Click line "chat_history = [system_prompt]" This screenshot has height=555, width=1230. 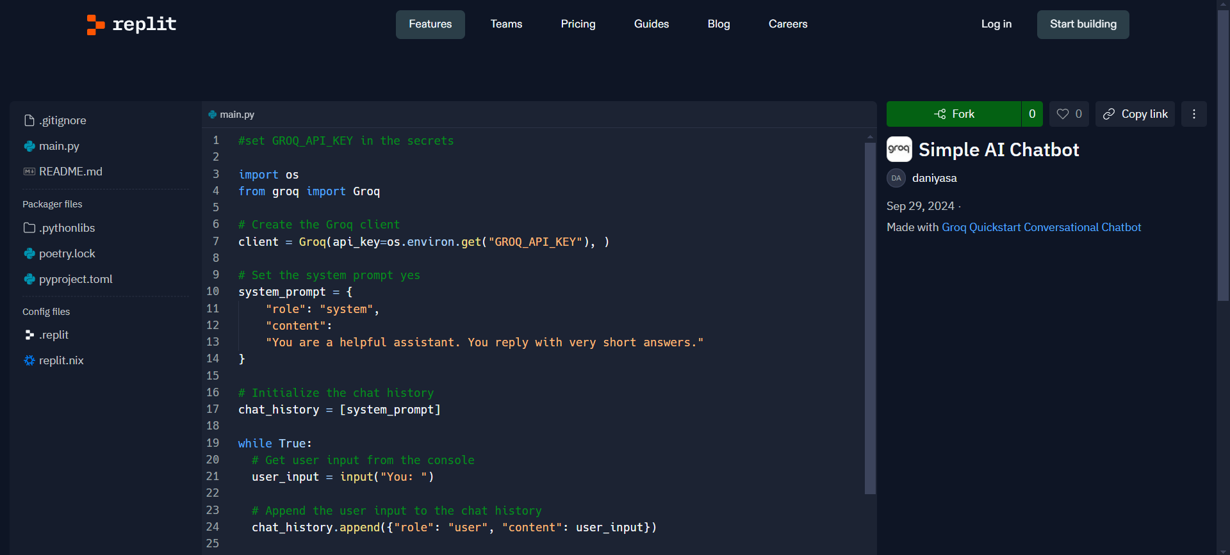tap(340, 410)
